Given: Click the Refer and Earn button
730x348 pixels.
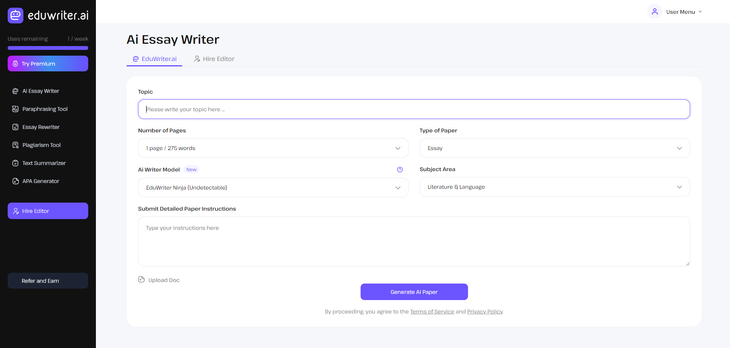Looking at the screenshot, I should 48,281.
